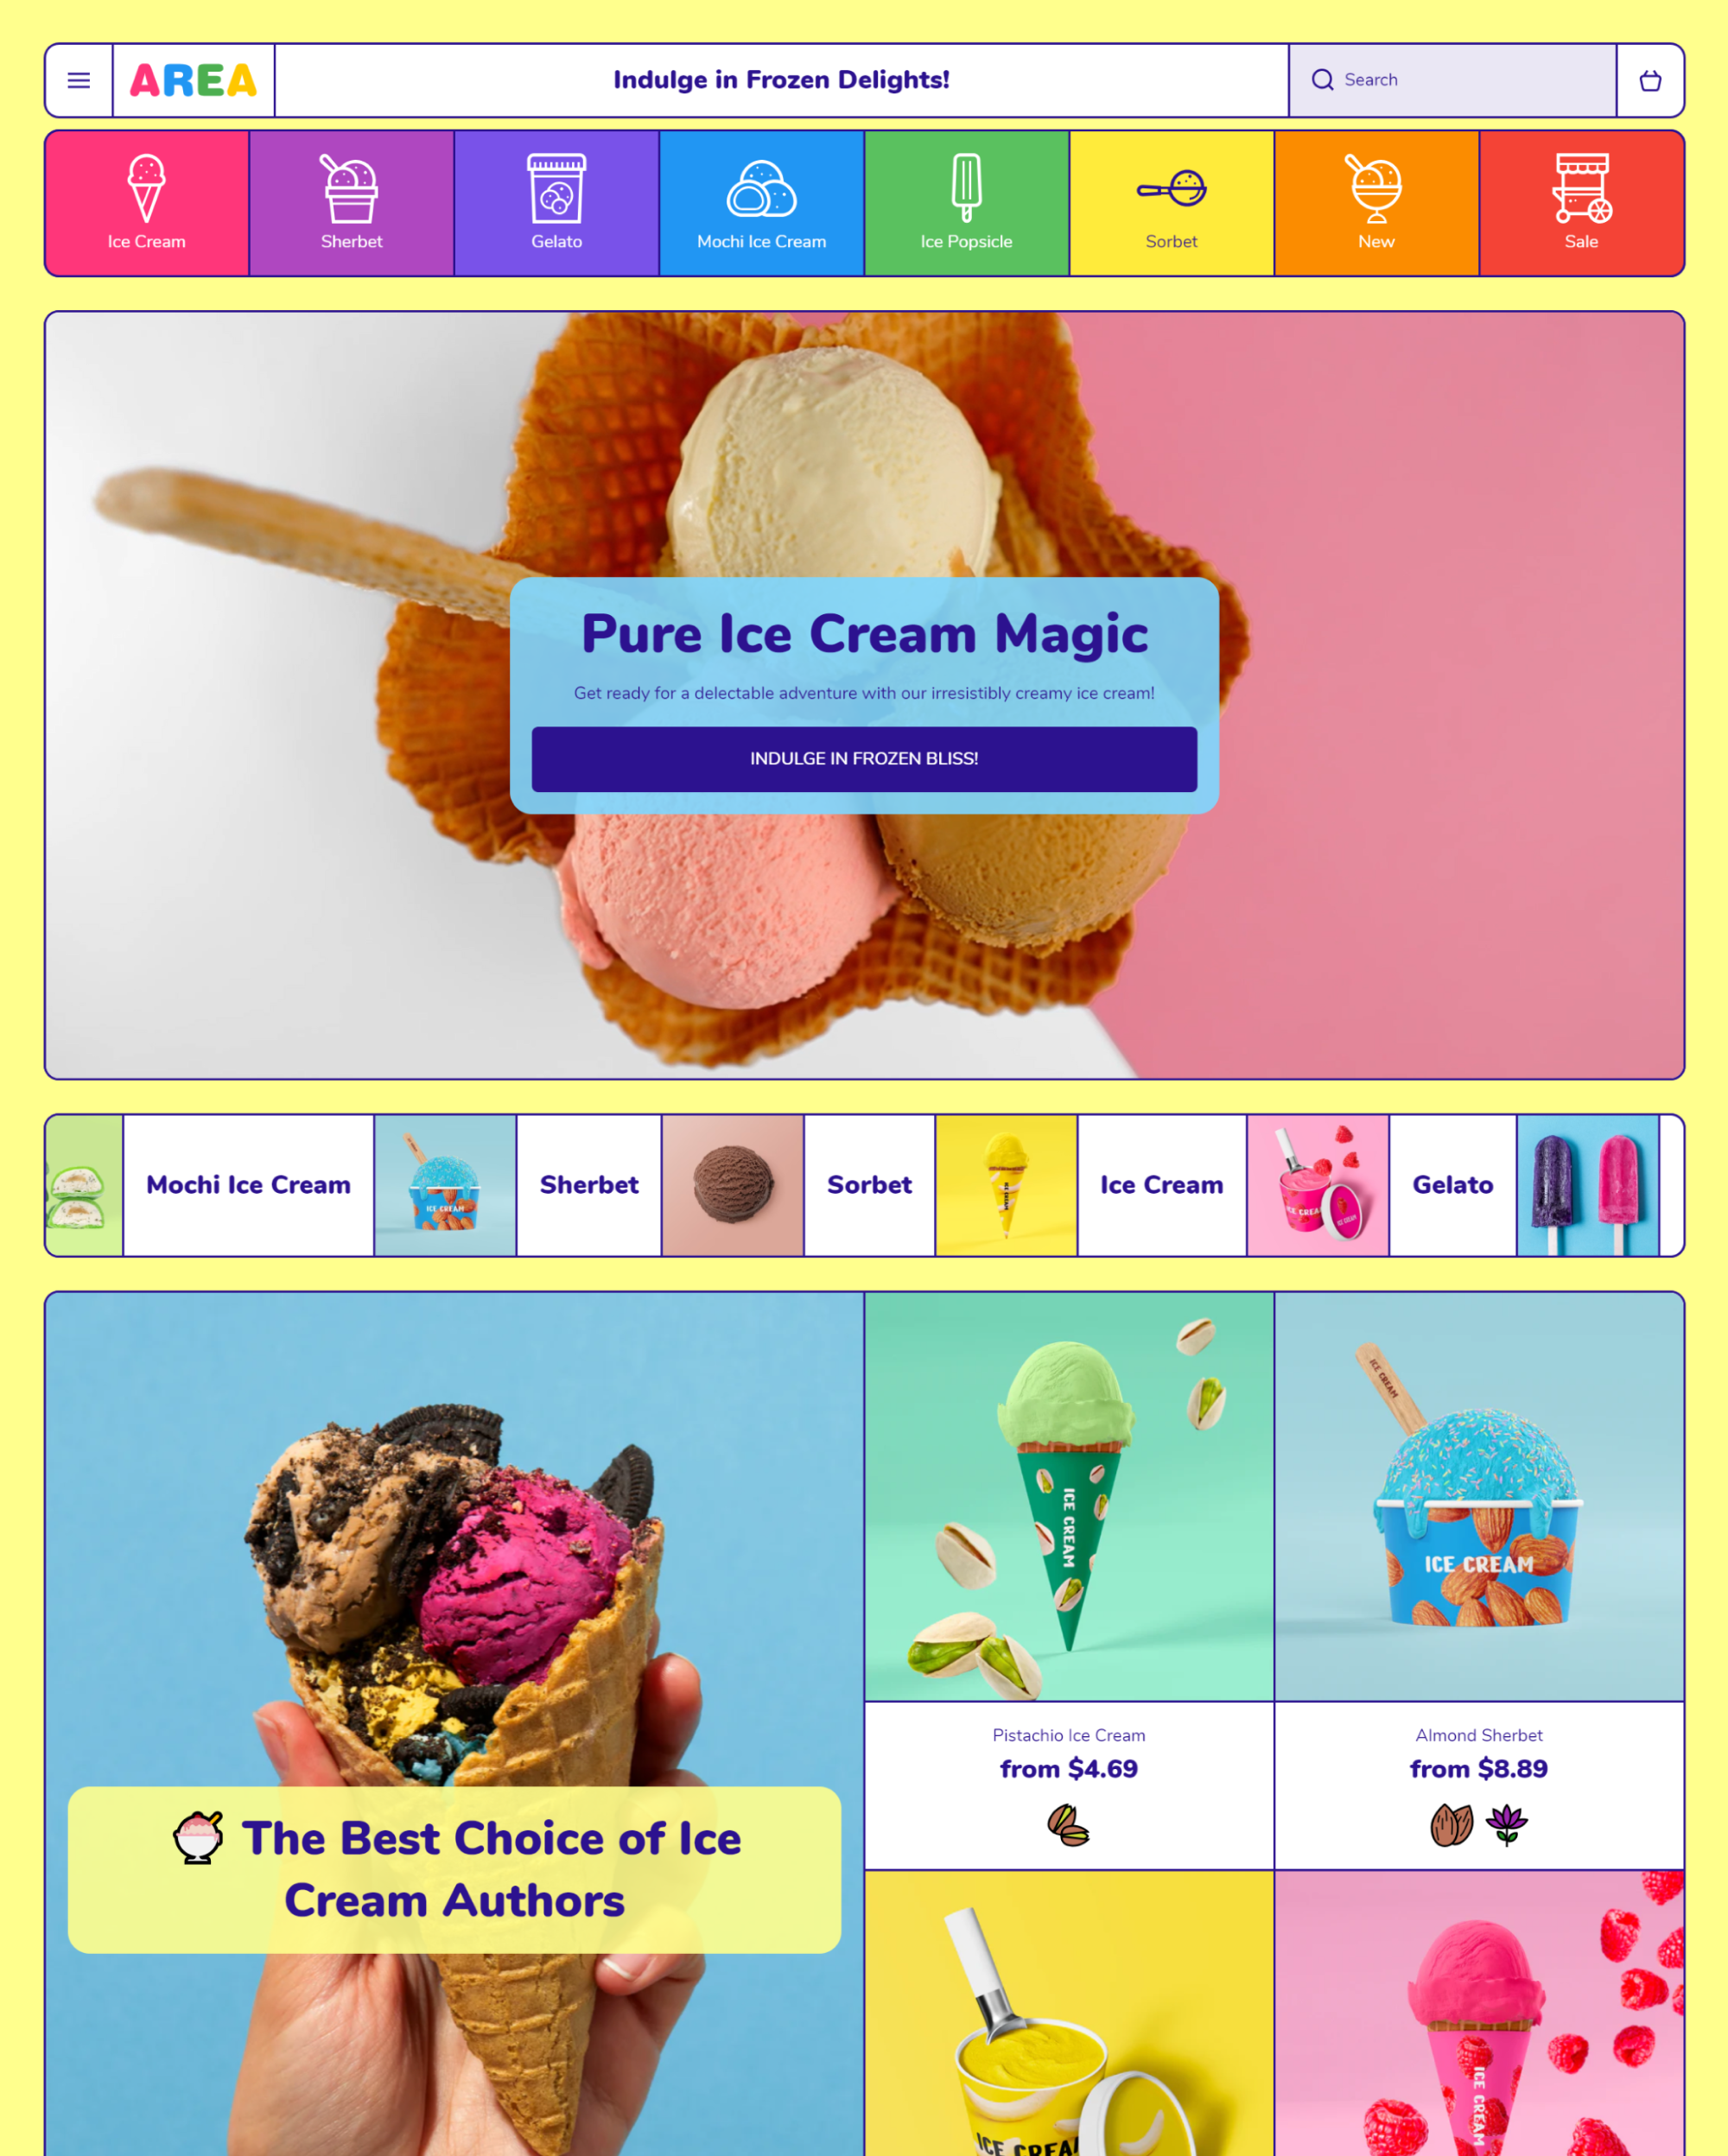Screen dimensions: 1728x2156
Task: Click INDULGE IN FROZEN BLISS button
Action: click(862, 758)
